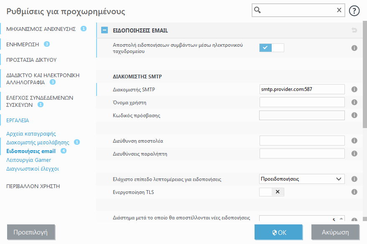Open the Αρχεία καταγραφής link
The width and height of the screenshot is (367, 244).
31,133
